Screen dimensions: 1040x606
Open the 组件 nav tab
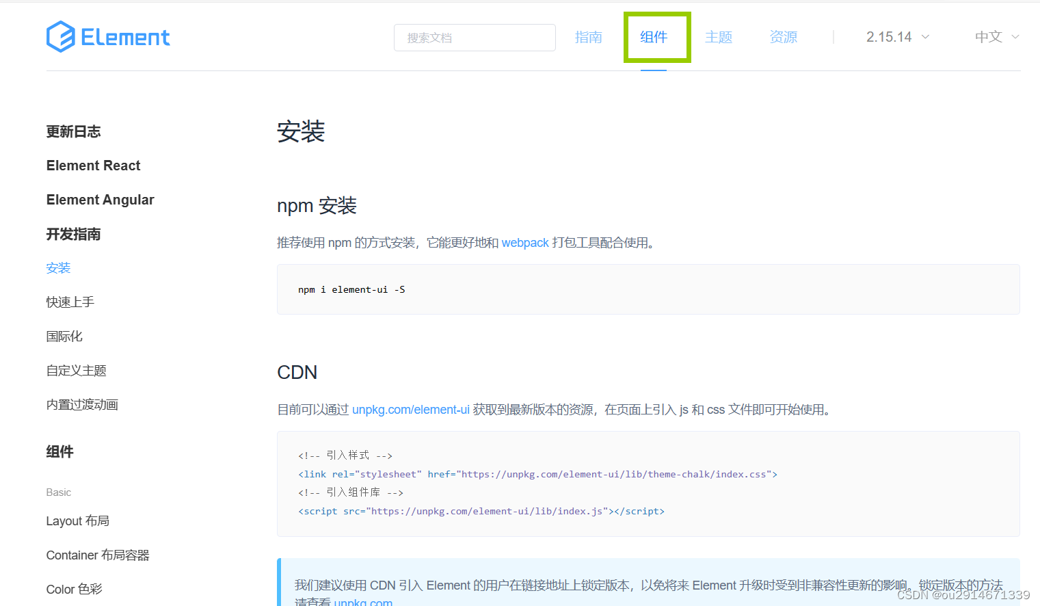tap(654, 37)
